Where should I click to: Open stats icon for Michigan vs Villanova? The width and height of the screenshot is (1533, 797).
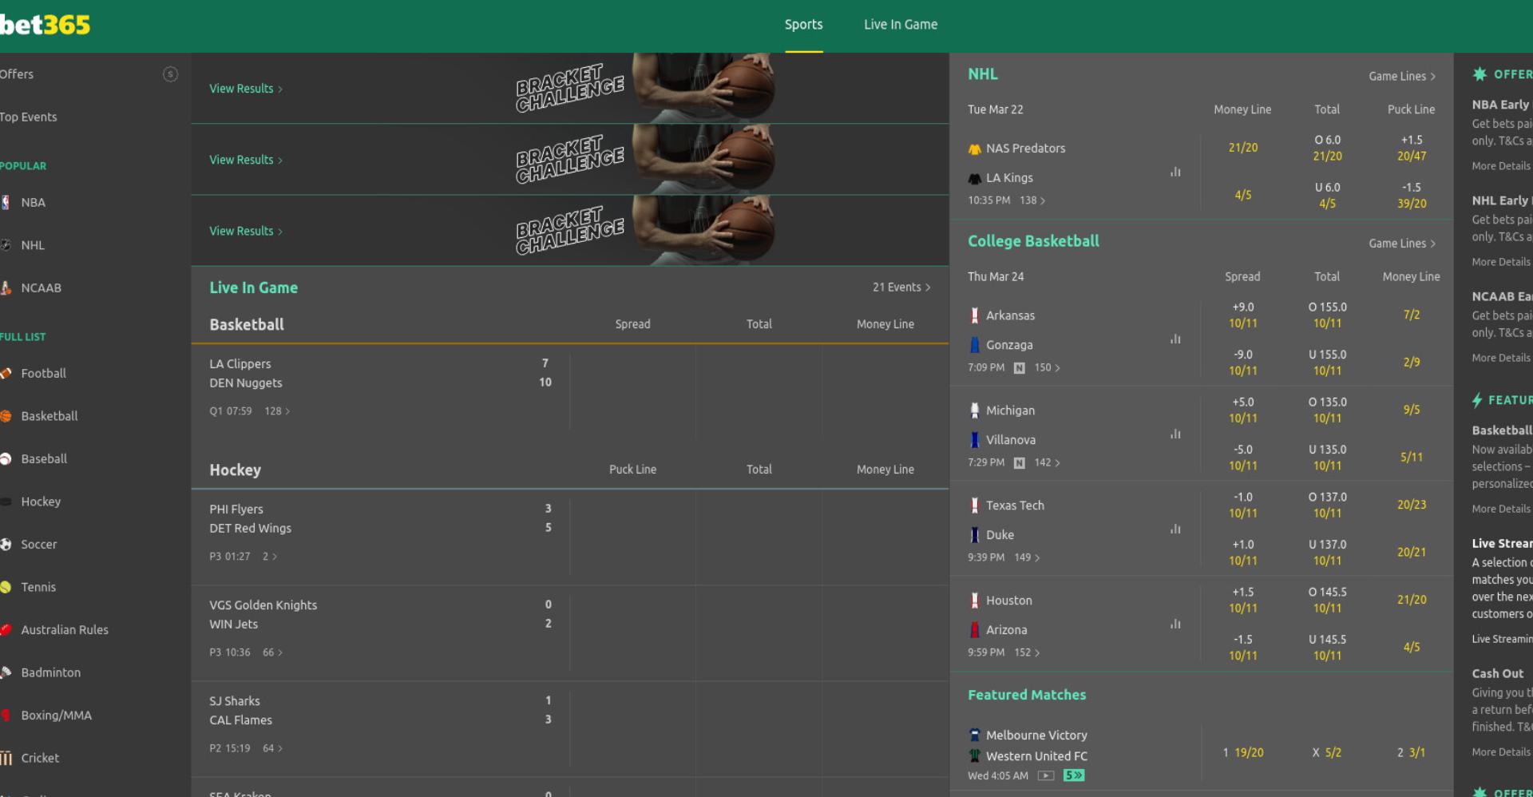(1175, 434)
